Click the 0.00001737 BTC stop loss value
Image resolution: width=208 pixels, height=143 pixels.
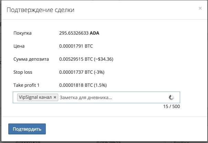pos(76,72)
